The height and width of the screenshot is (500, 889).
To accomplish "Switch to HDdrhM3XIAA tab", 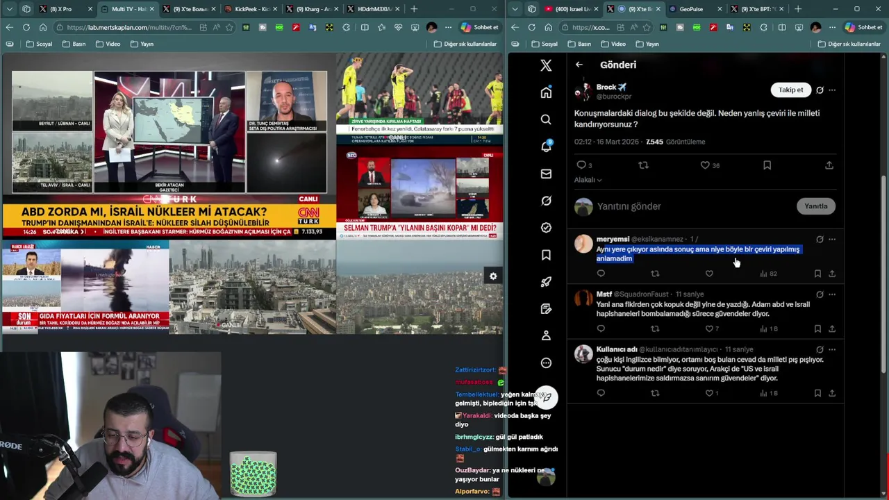I will pyautogui.click(x=374, y=9).
